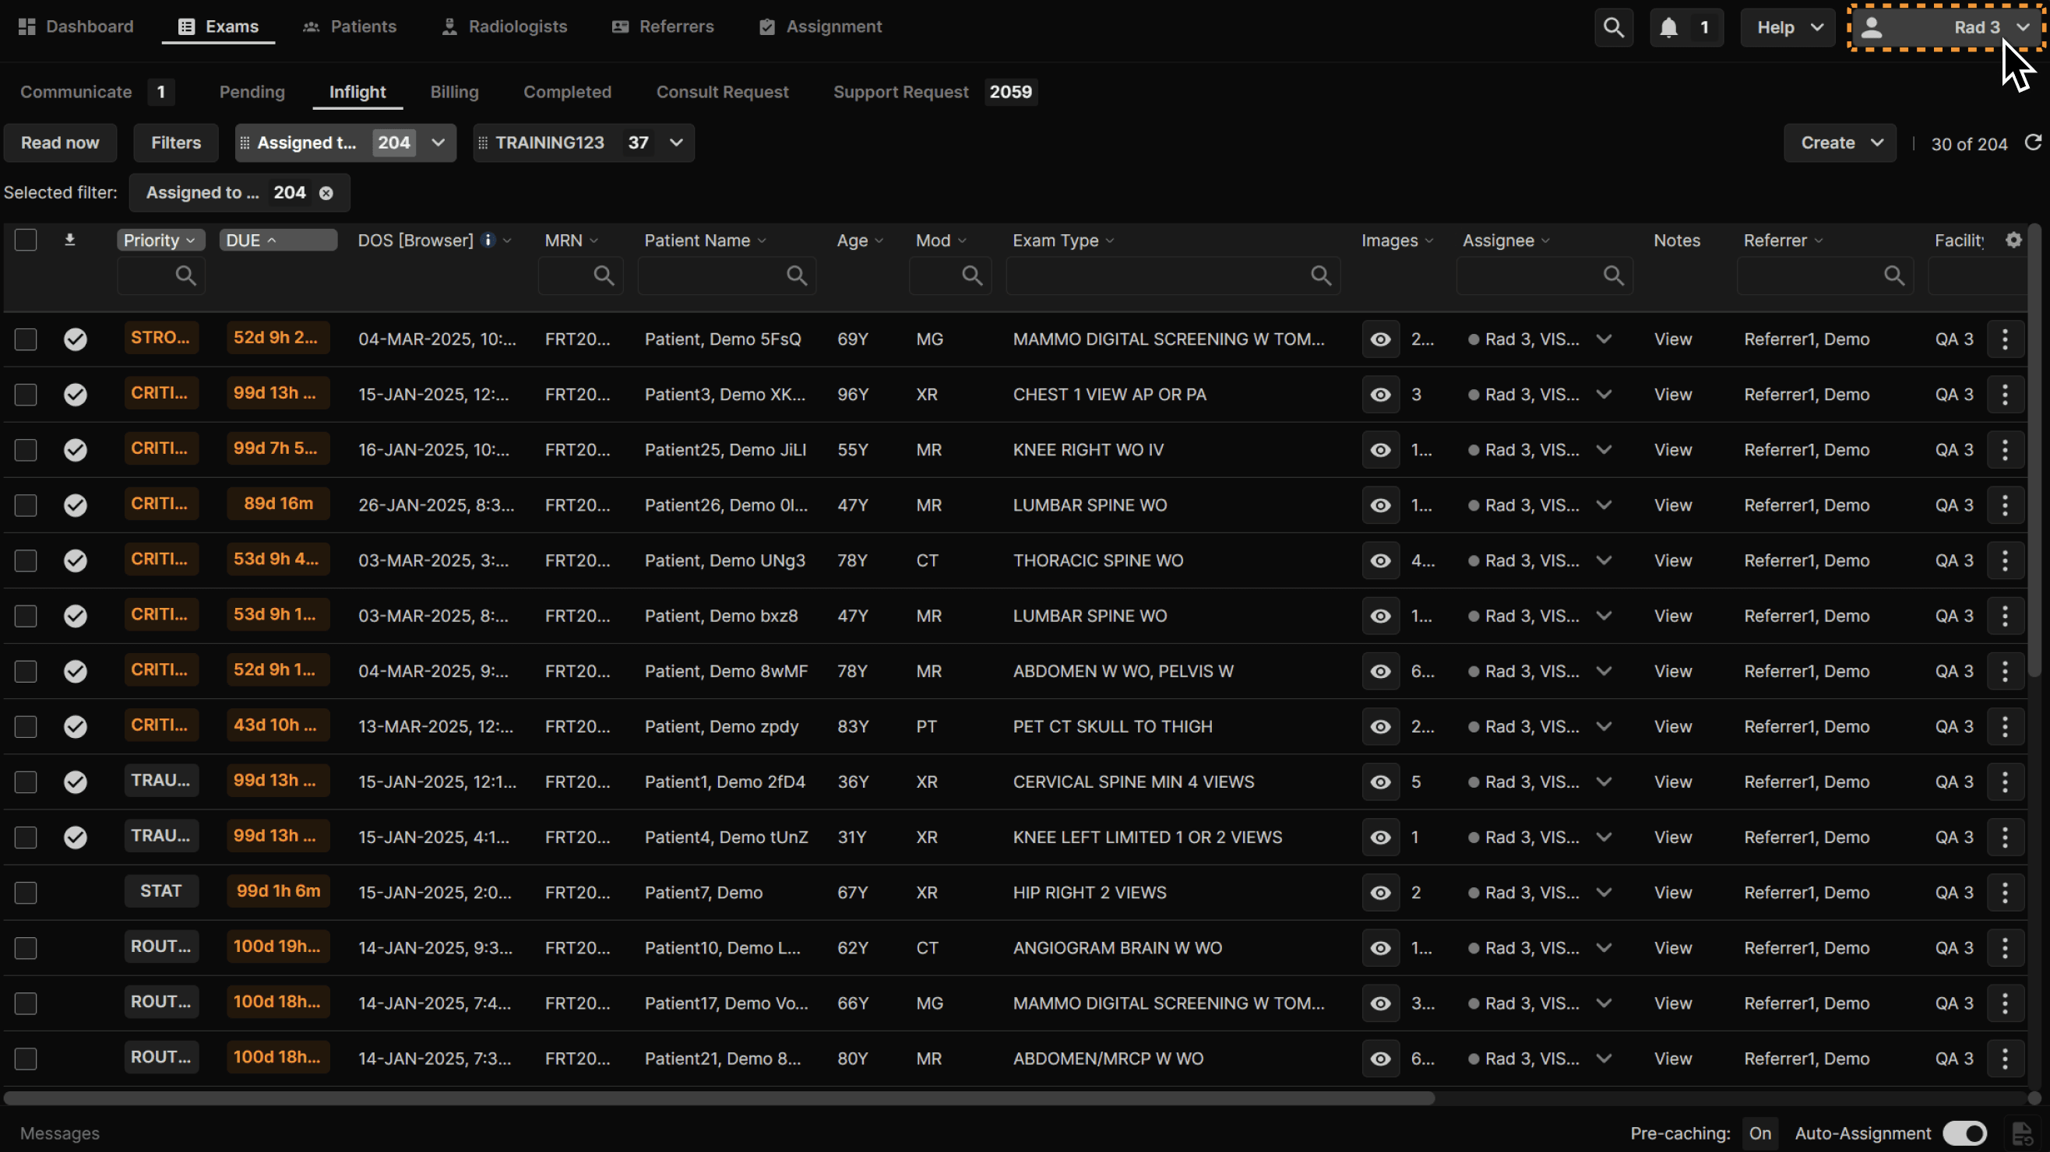Click eye icon for CHEST 1 VIEW exam

point(1381,395)
